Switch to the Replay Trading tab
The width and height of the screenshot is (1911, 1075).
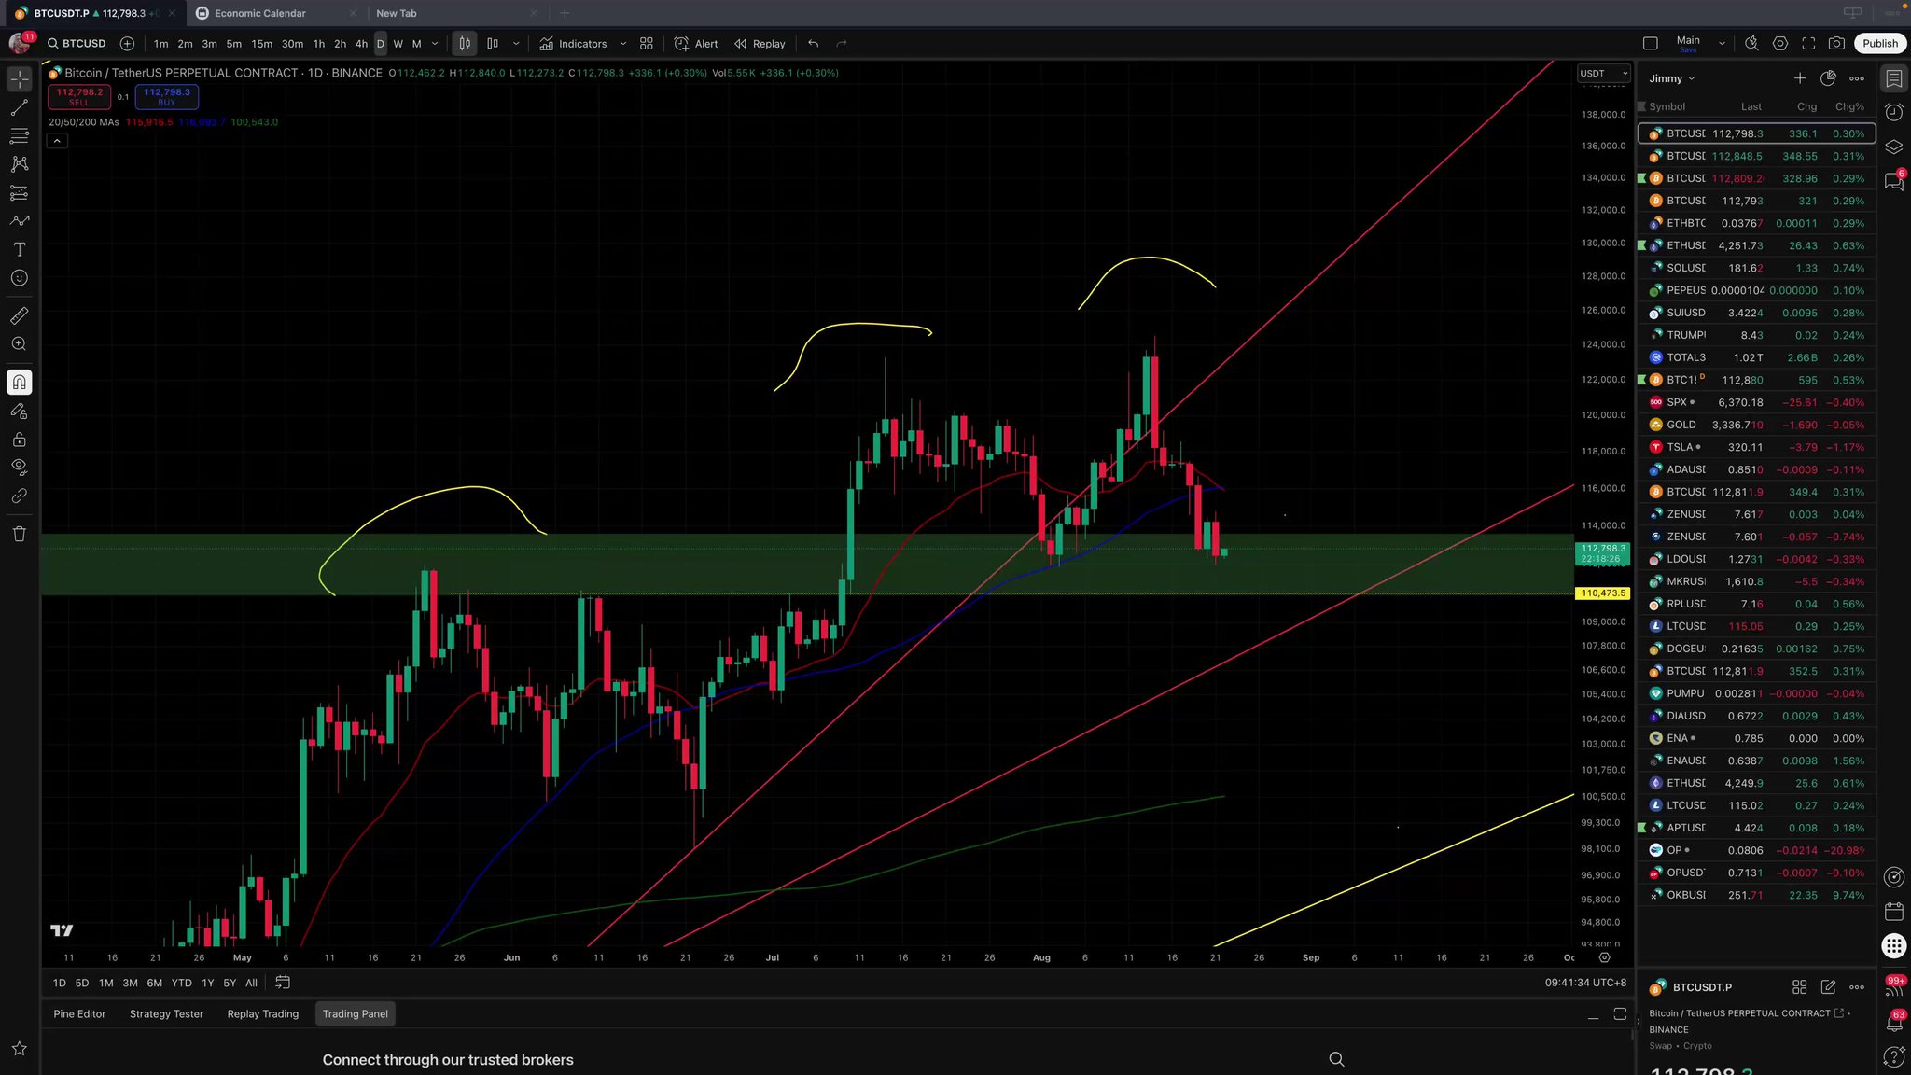pyautogui.click(x=263, y=1014)
